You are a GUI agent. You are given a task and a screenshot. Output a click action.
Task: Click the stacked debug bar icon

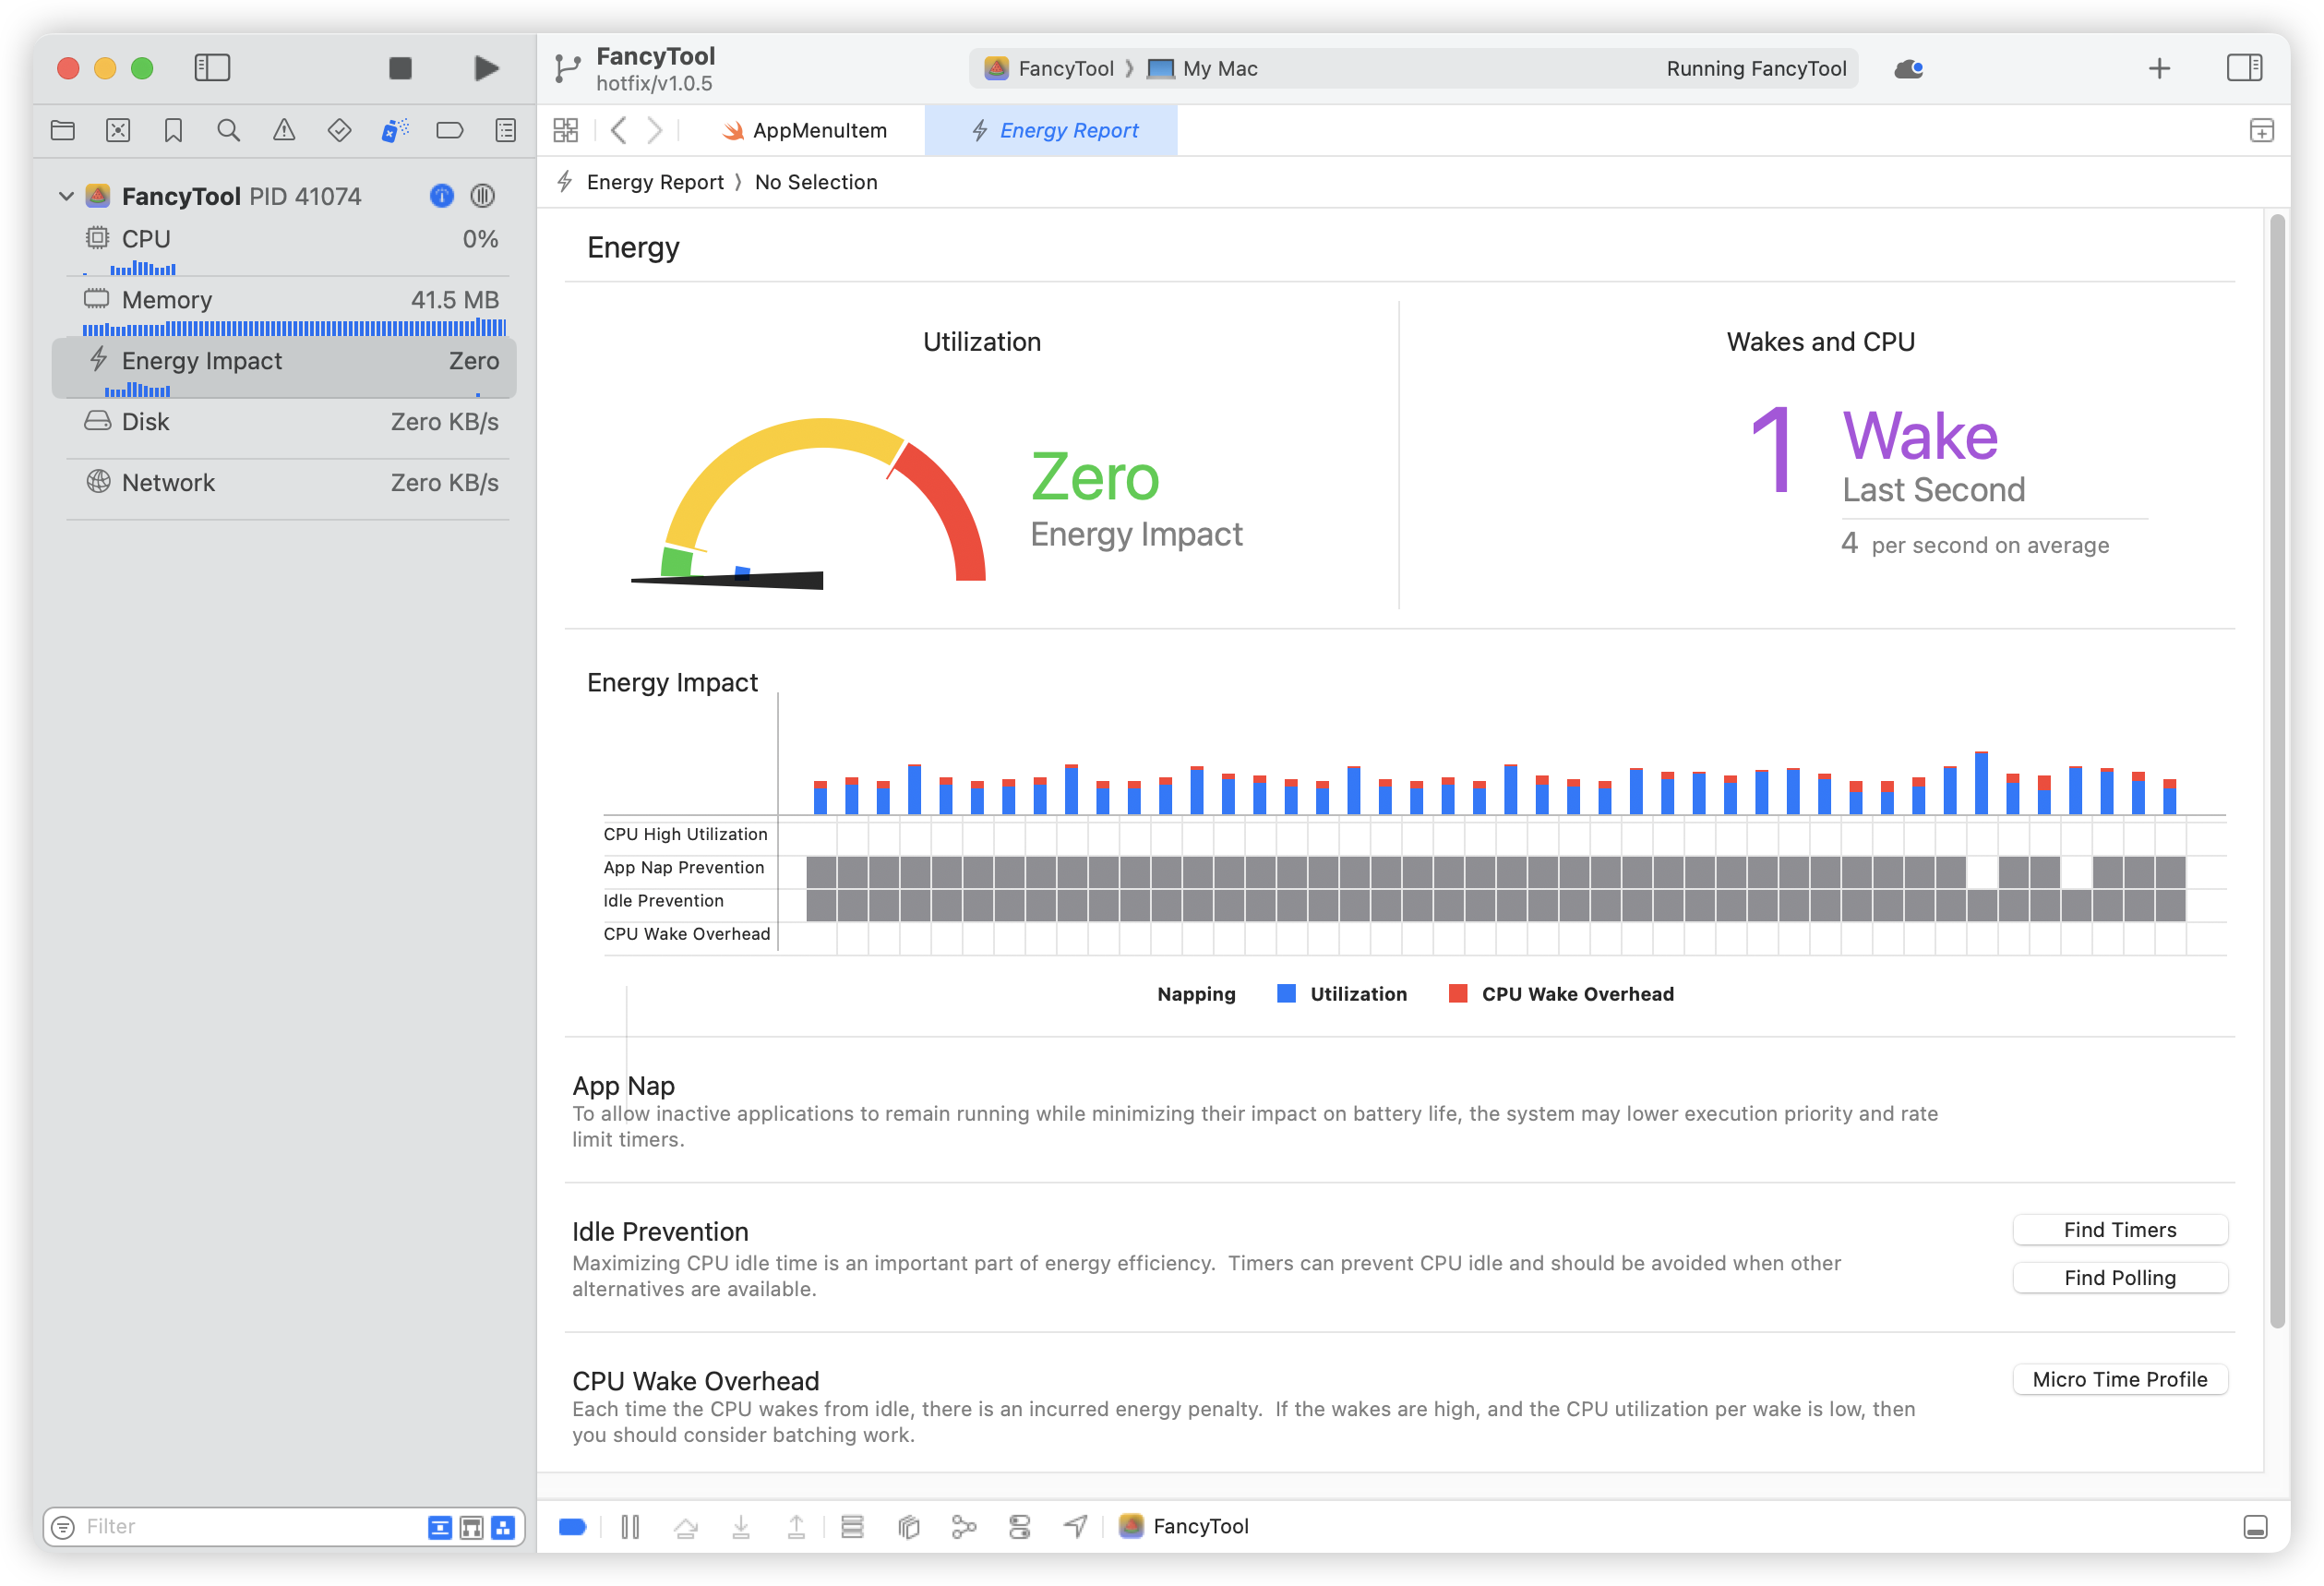[x=852, y=1526]
